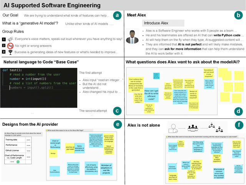Select 'Natural Languages and Programming Languages Supported' note

[x=109, y=150]
